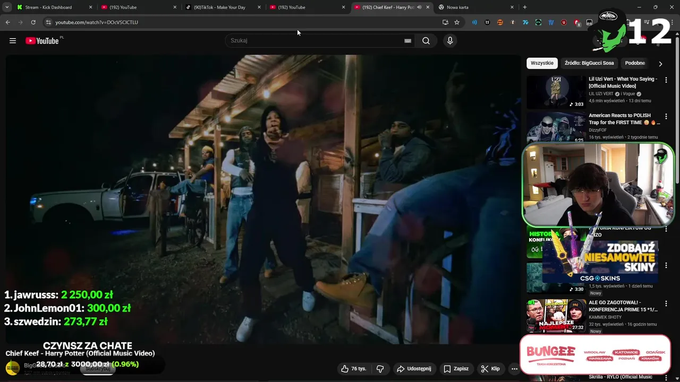Close the Chief Keef - Harry Potter tab
680x382 pixels.
tap(428, 7)
